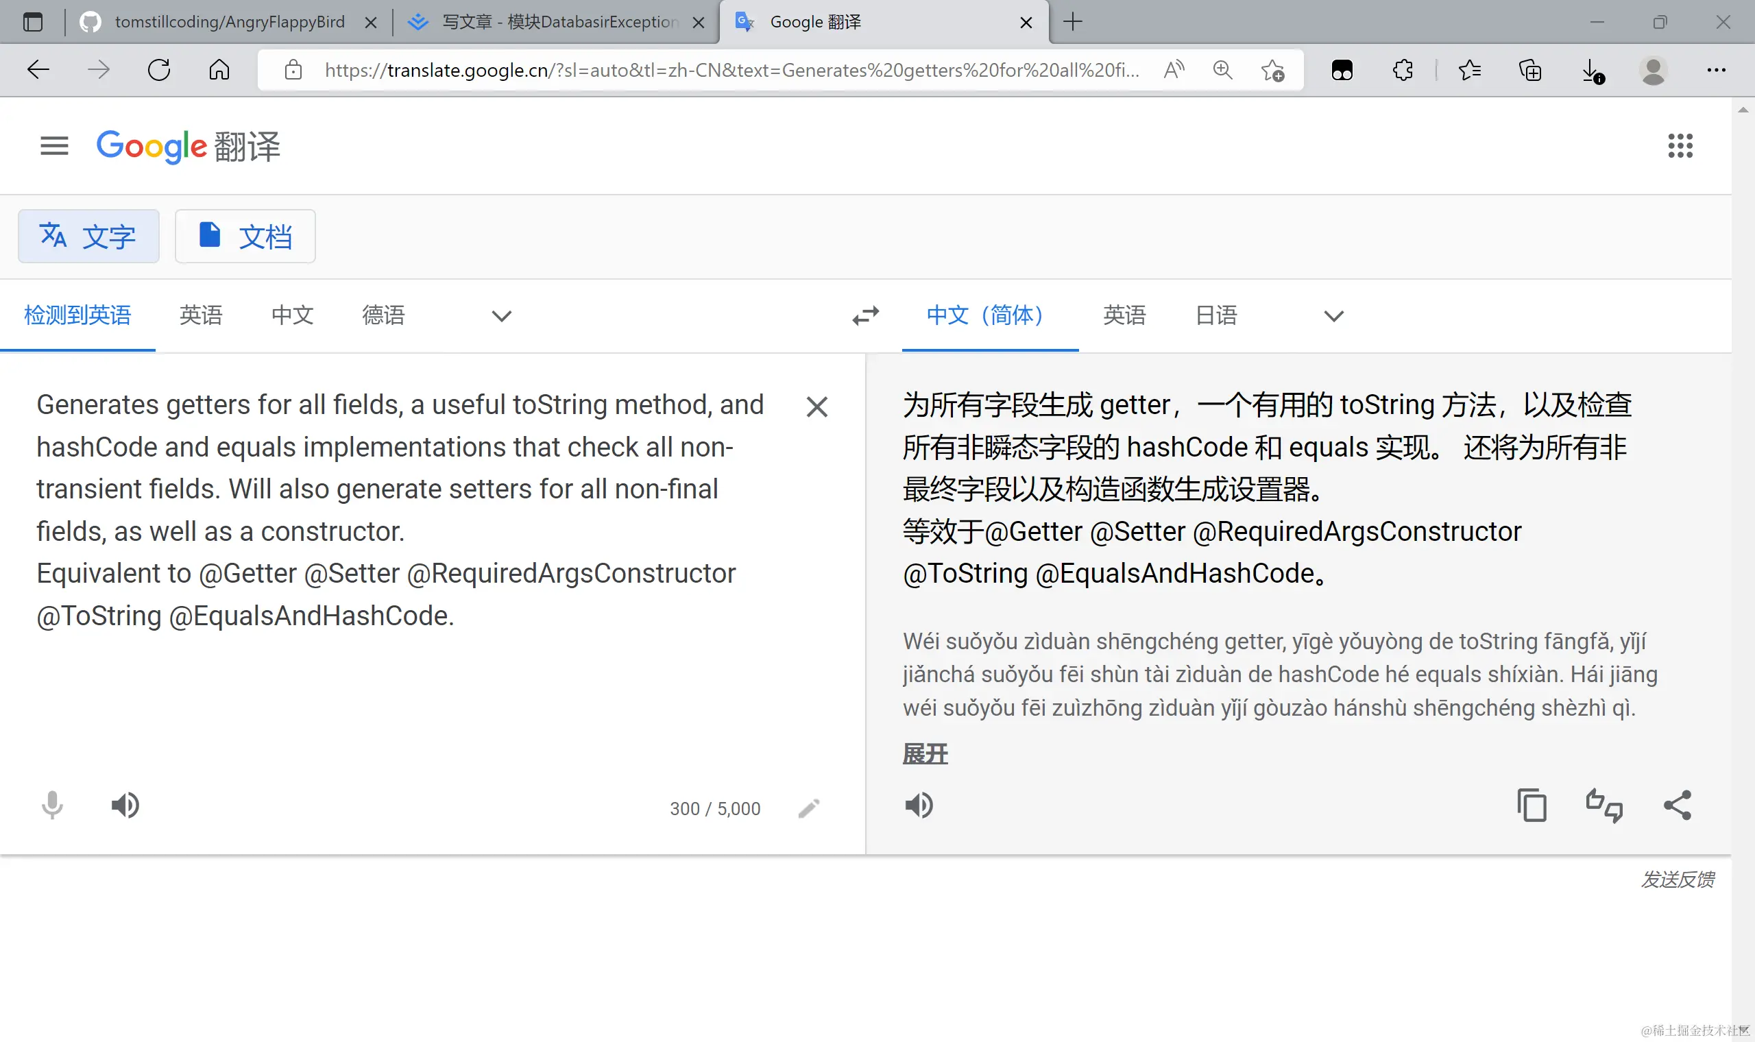Open the Google apps grid
1755x1042 pixels.
pos(1680,146)
